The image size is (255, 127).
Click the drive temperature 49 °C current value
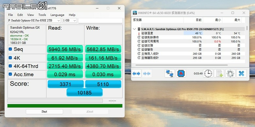(x=198, y=33)
